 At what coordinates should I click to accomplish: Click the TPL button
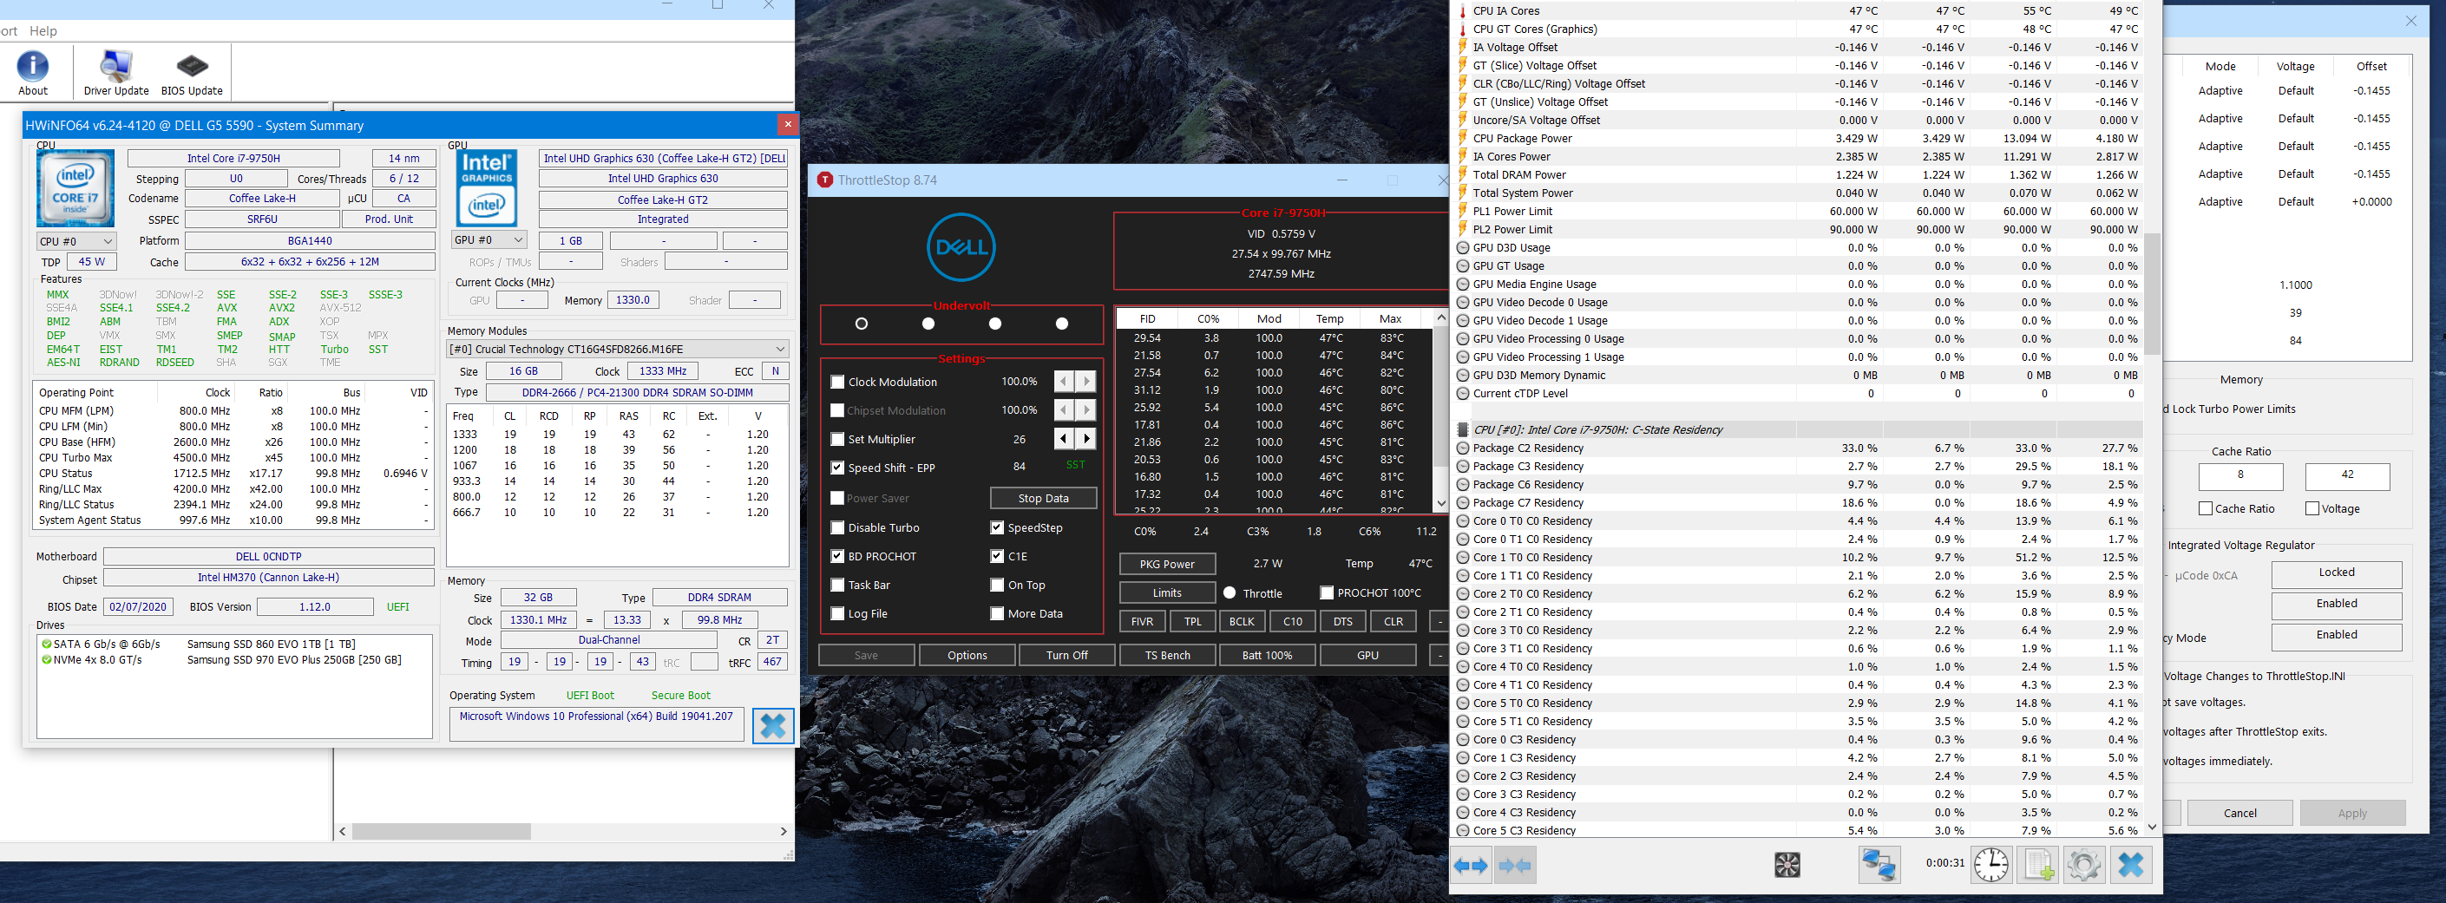click(1192, 621)
